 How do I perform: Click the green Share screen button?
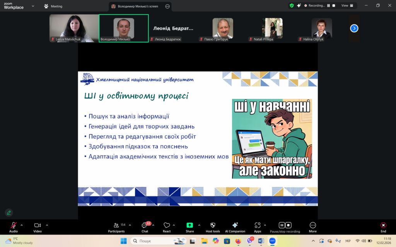(x=189, y=227)
